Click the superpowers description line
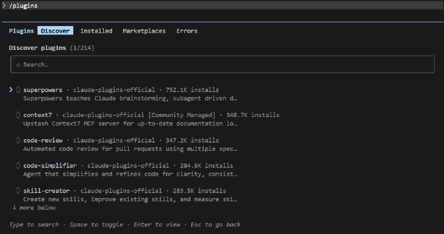The height and width of the screenshot is (234, 444). pyautogui.click(x=130, y=99)
